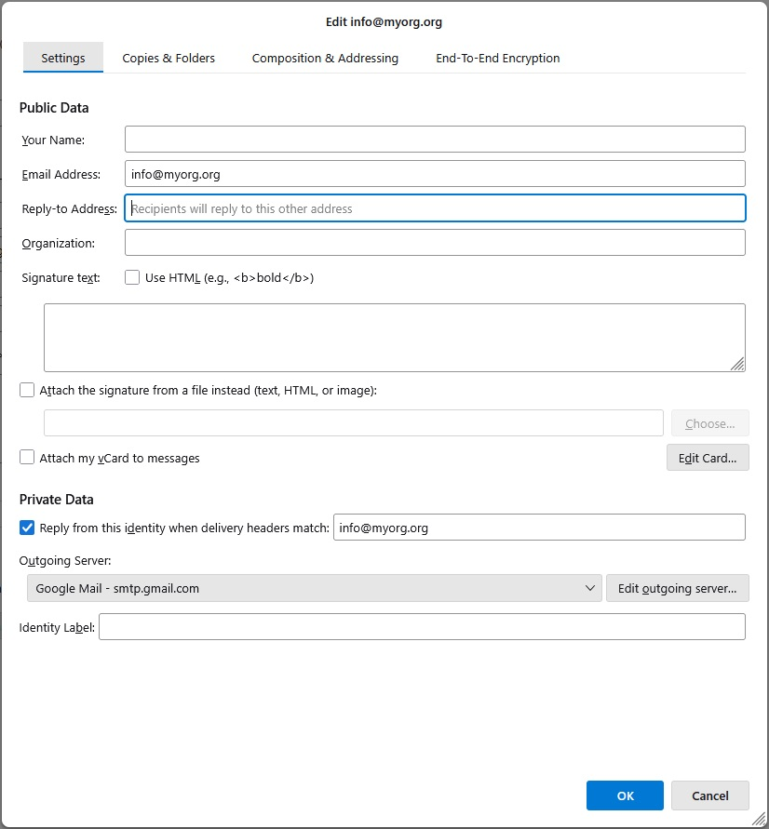Screen dimensions: 769x829
Task: Click Cancel to dismiss the dialog
Action: tap(709, 796)
